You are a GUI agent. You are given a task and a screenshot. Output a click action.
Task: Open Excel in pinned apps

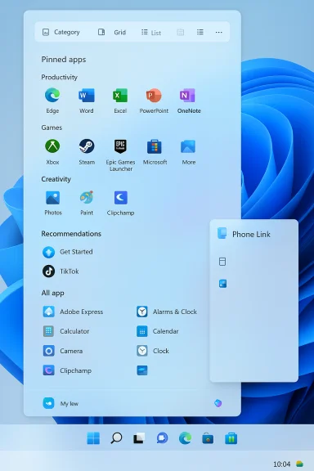pyautogui.click(x=120, y=101)
